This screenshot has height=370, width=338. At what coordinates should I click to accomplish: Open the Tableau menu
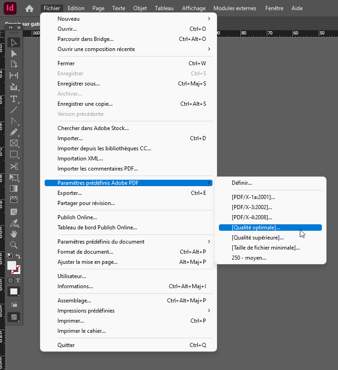pyautogui.click(x=164, y=8)
